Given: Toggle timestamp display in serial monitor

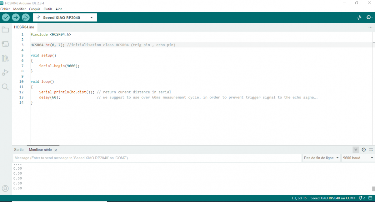Looking at the screenshot, I should (x=363, y=150).
